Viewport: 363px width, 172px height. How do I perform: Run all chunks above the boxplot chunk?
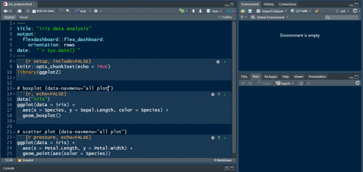pyautogui.click(x=219, y=94)
